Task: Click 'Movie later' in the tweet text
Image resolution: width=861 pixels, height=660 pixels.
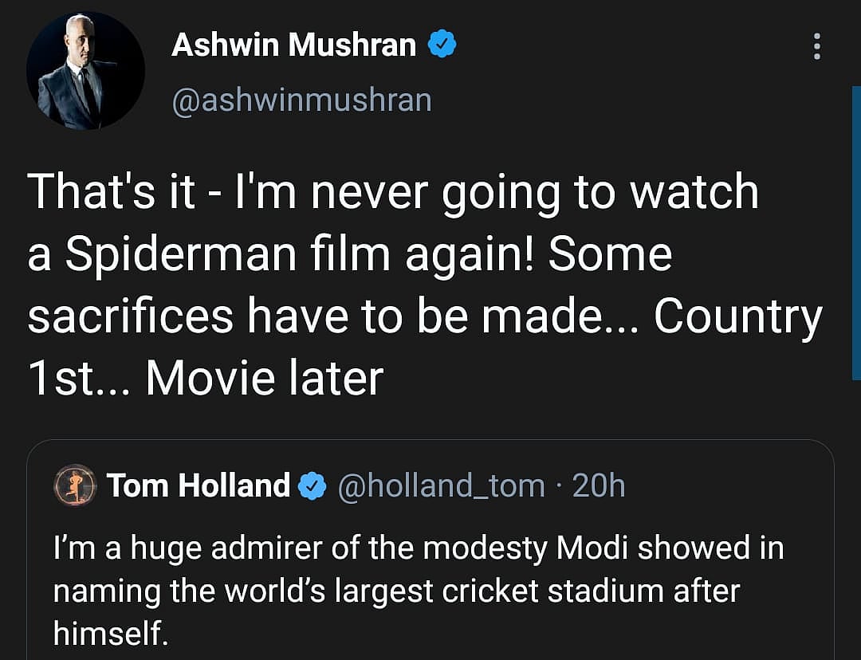Action: (264, 379)
